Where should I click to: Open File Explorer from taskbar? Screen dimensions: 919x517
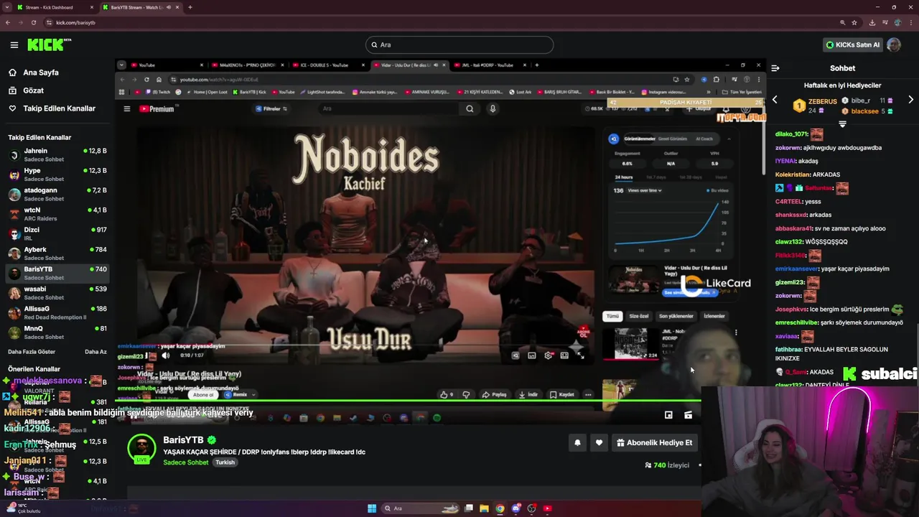484,508
